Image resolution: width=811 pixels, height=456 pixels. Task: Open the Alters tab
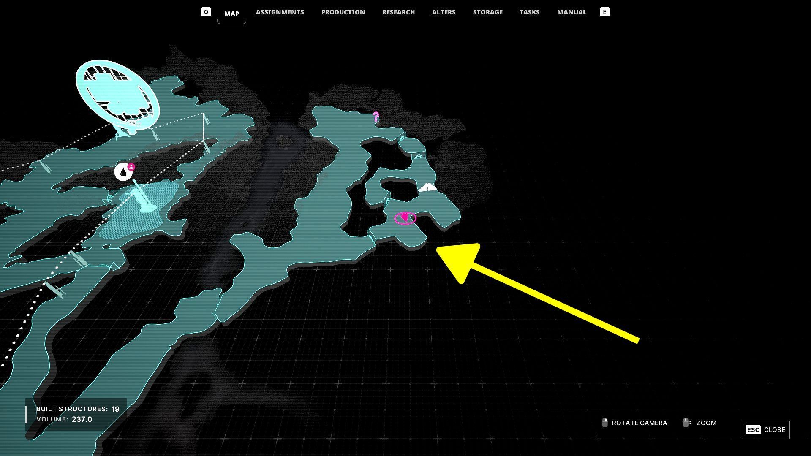coord(444,12)
